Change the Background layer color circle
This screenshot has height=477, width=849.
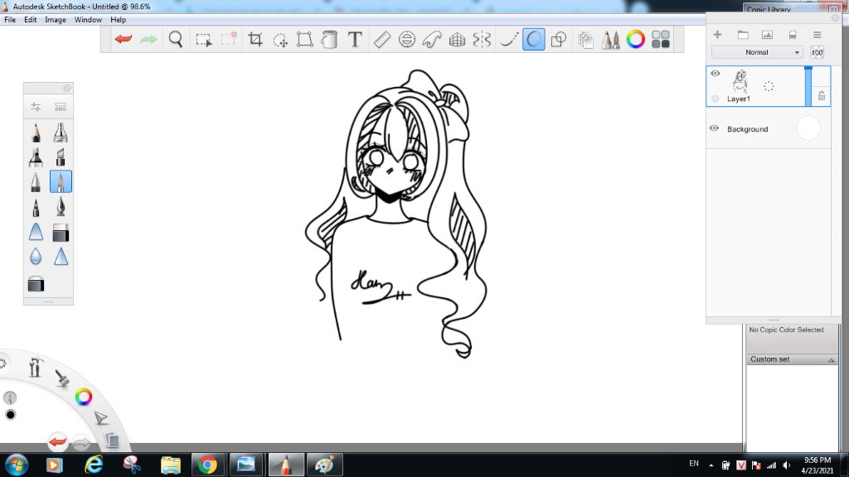pos(808,128)
